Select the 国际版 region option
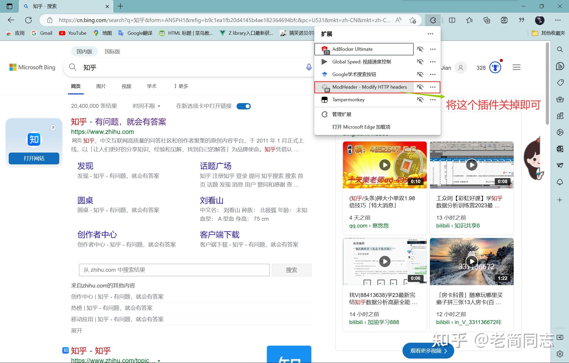569x363 pixels. [x=112, y=52]
